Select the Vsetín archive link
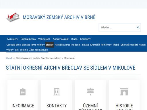 tap(142, 45)
